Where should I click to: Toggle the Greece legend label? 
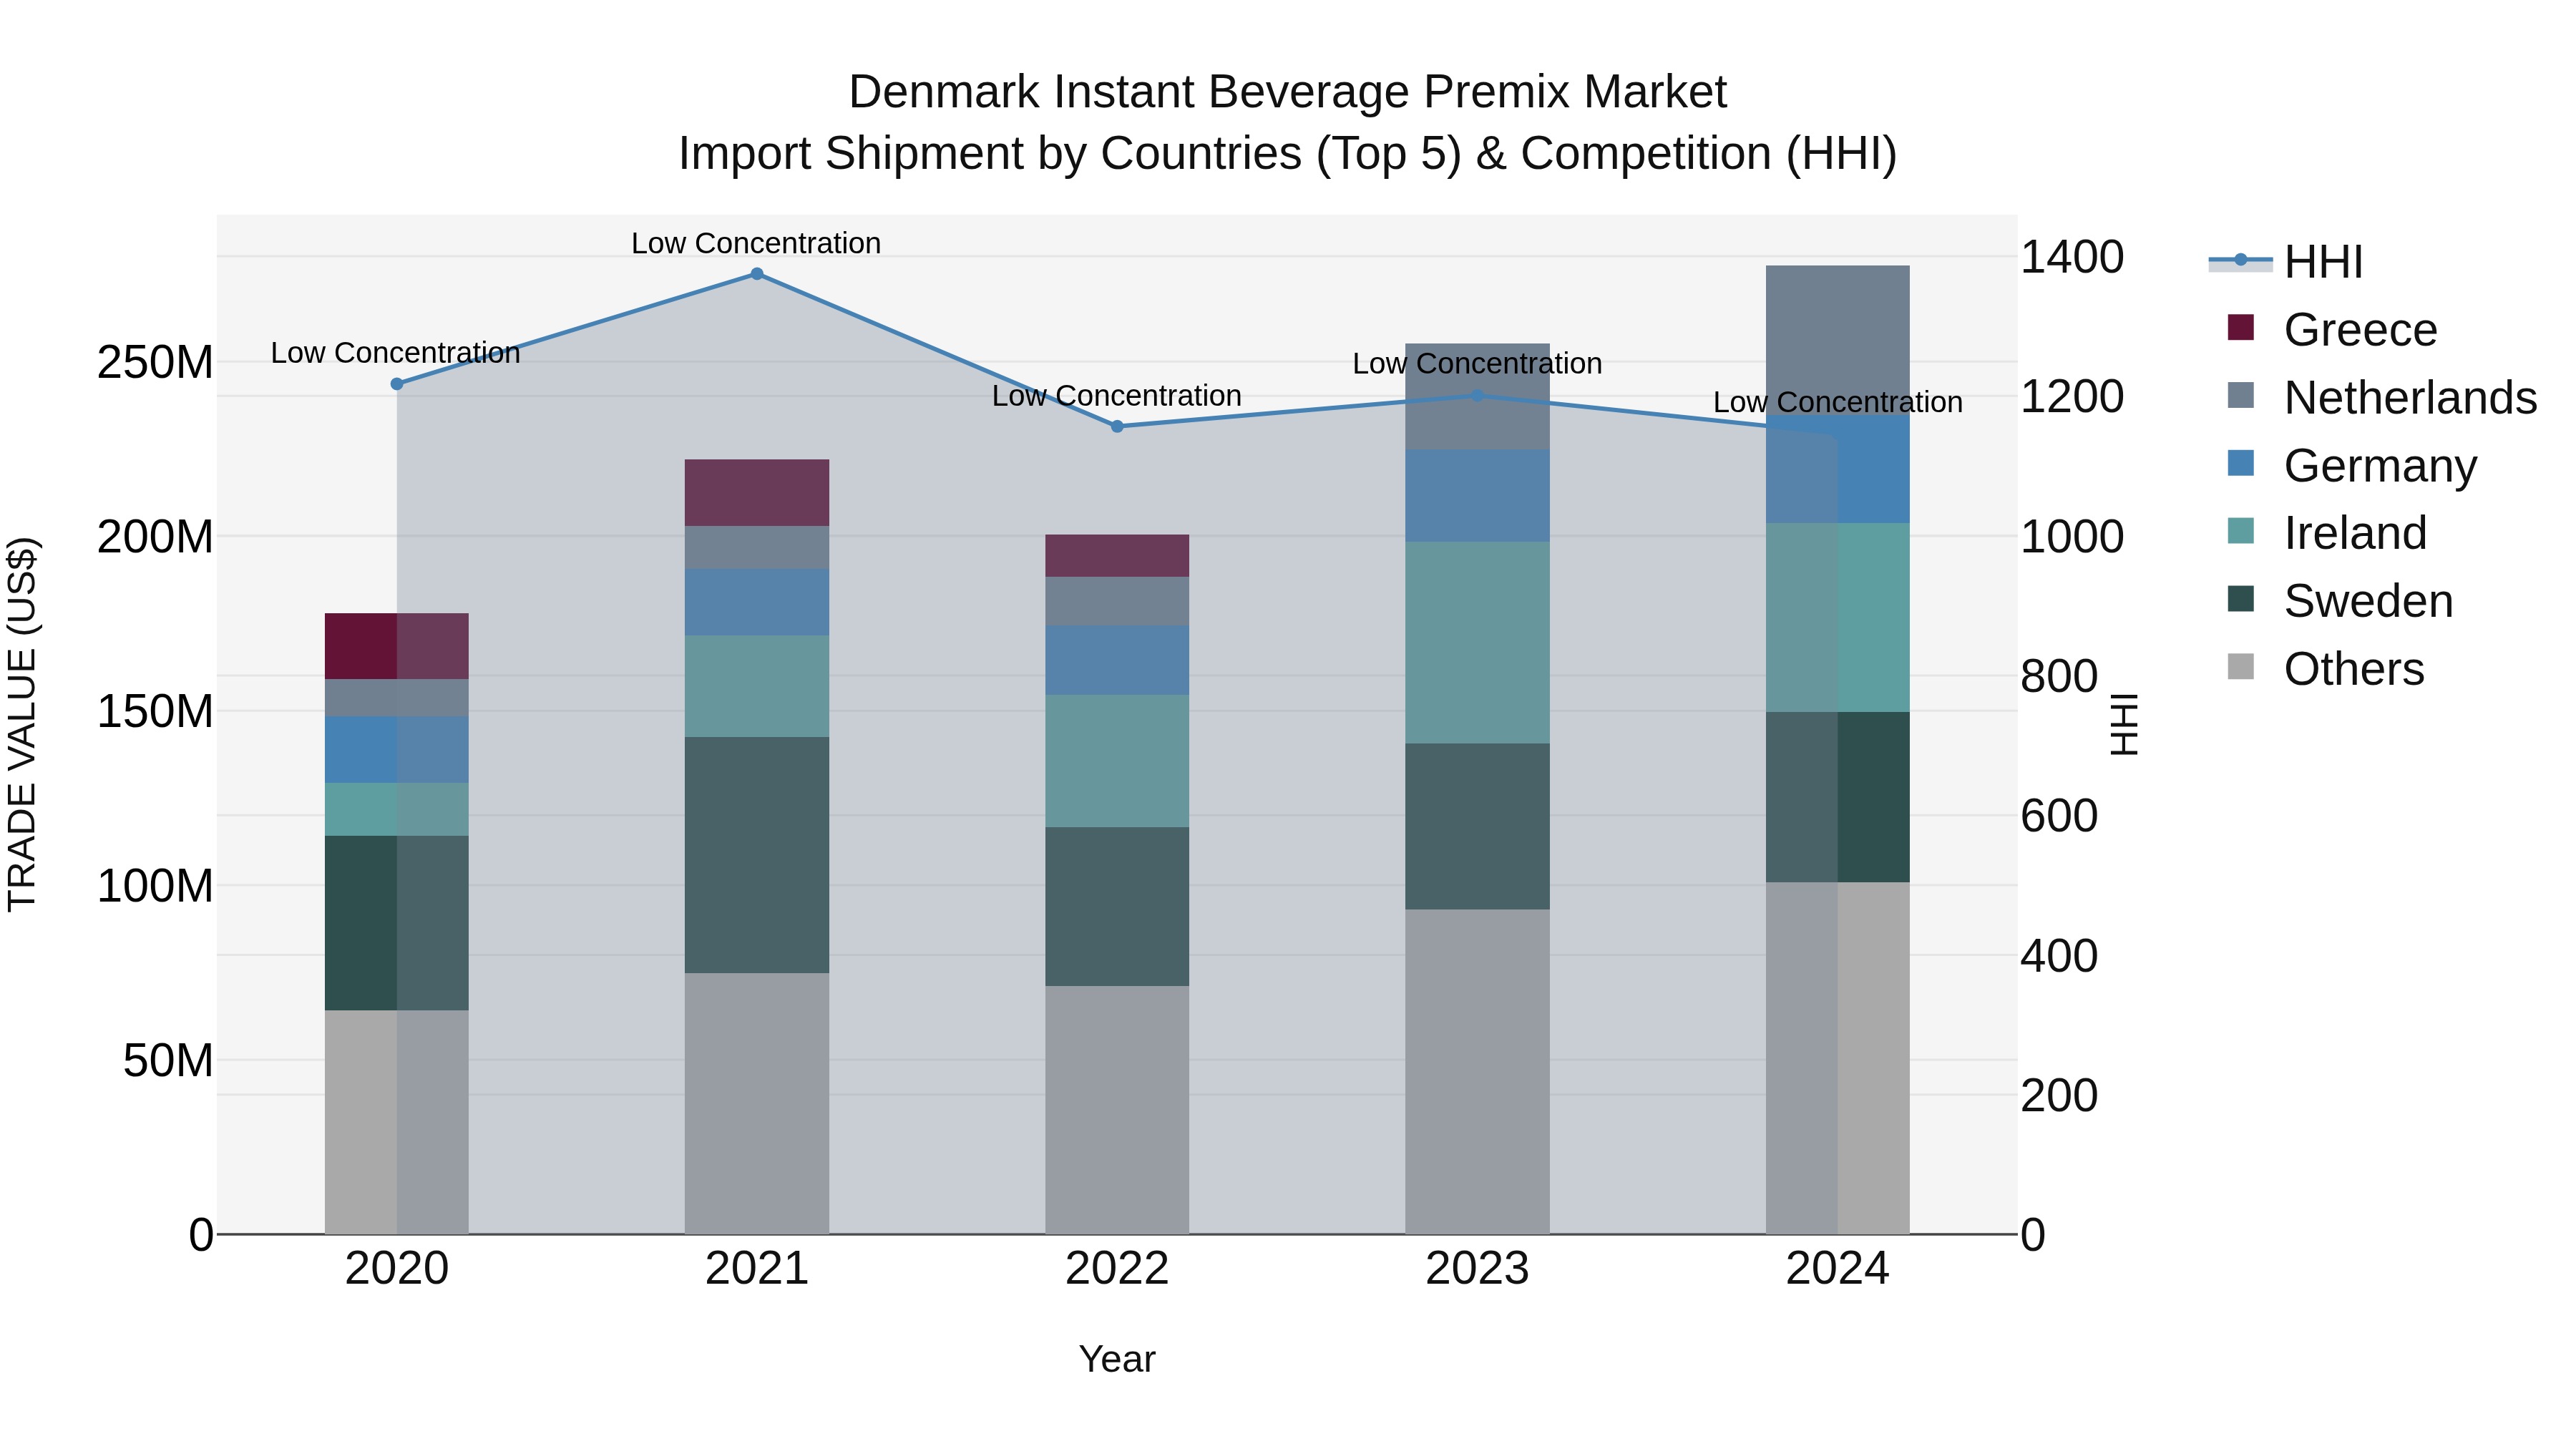point(2360,330)
